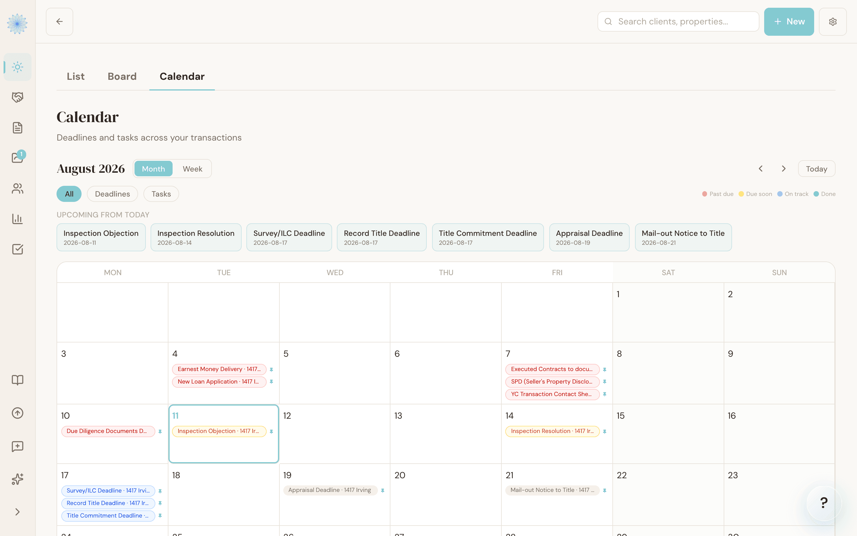Select the Calendar tab
This screenshot has width=857, height=536.
click(x=182, y=76)
